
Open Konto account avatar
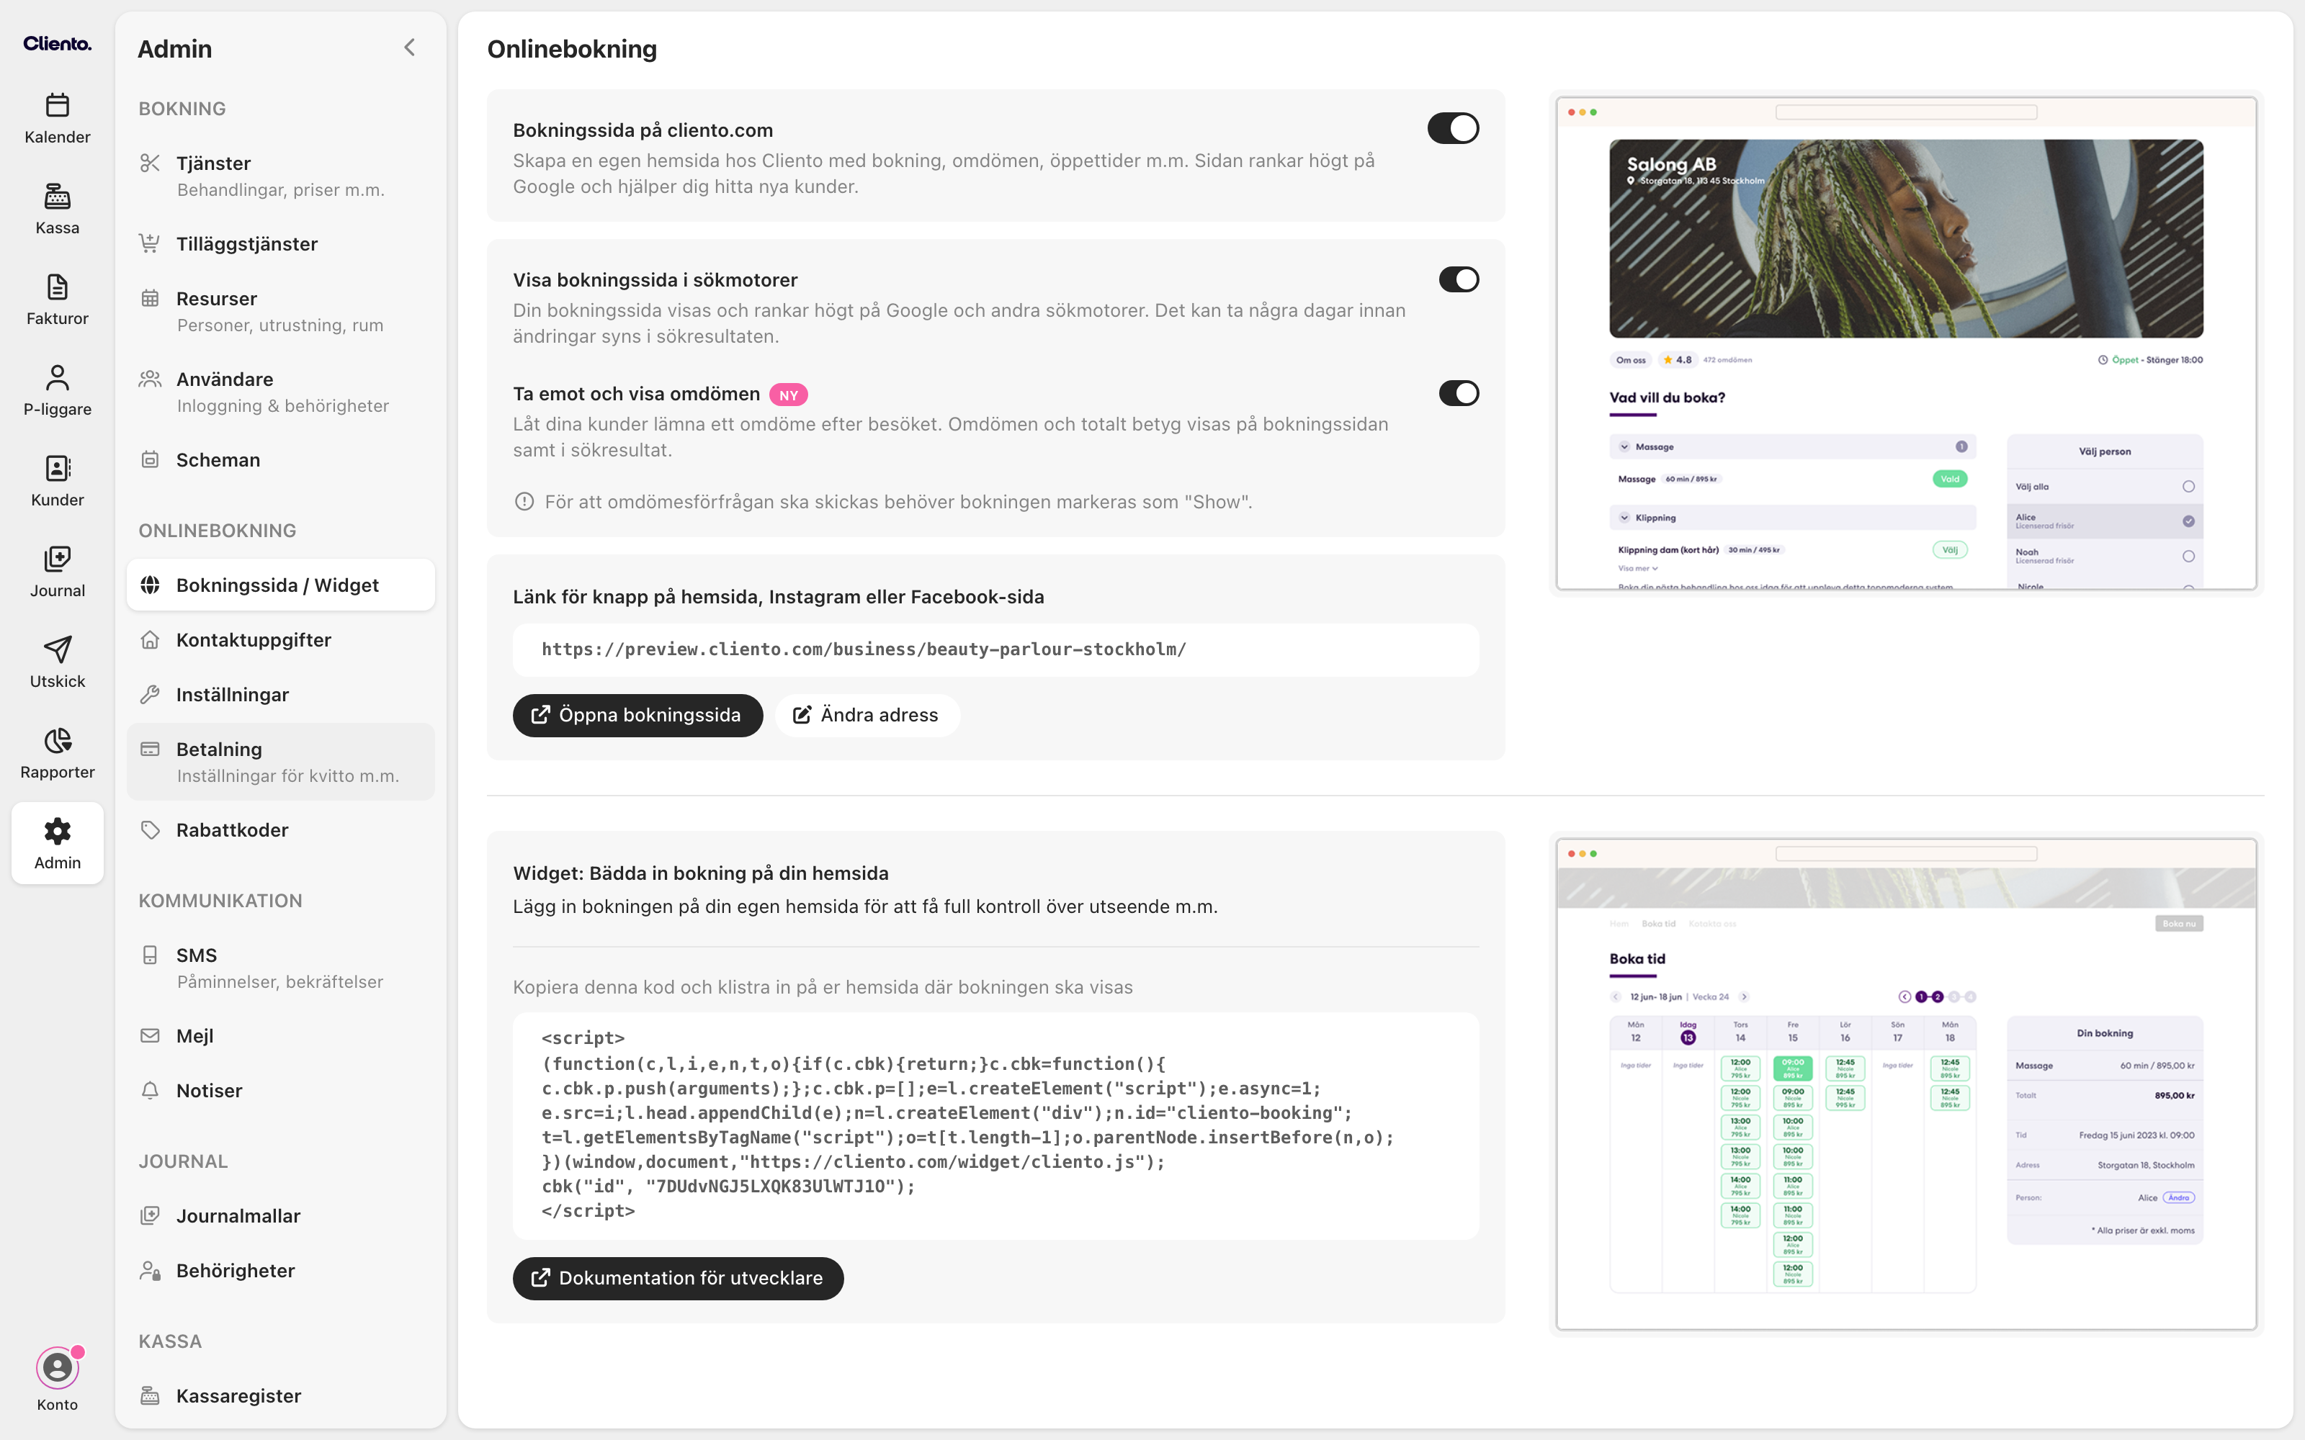(x=57, y=1367)
